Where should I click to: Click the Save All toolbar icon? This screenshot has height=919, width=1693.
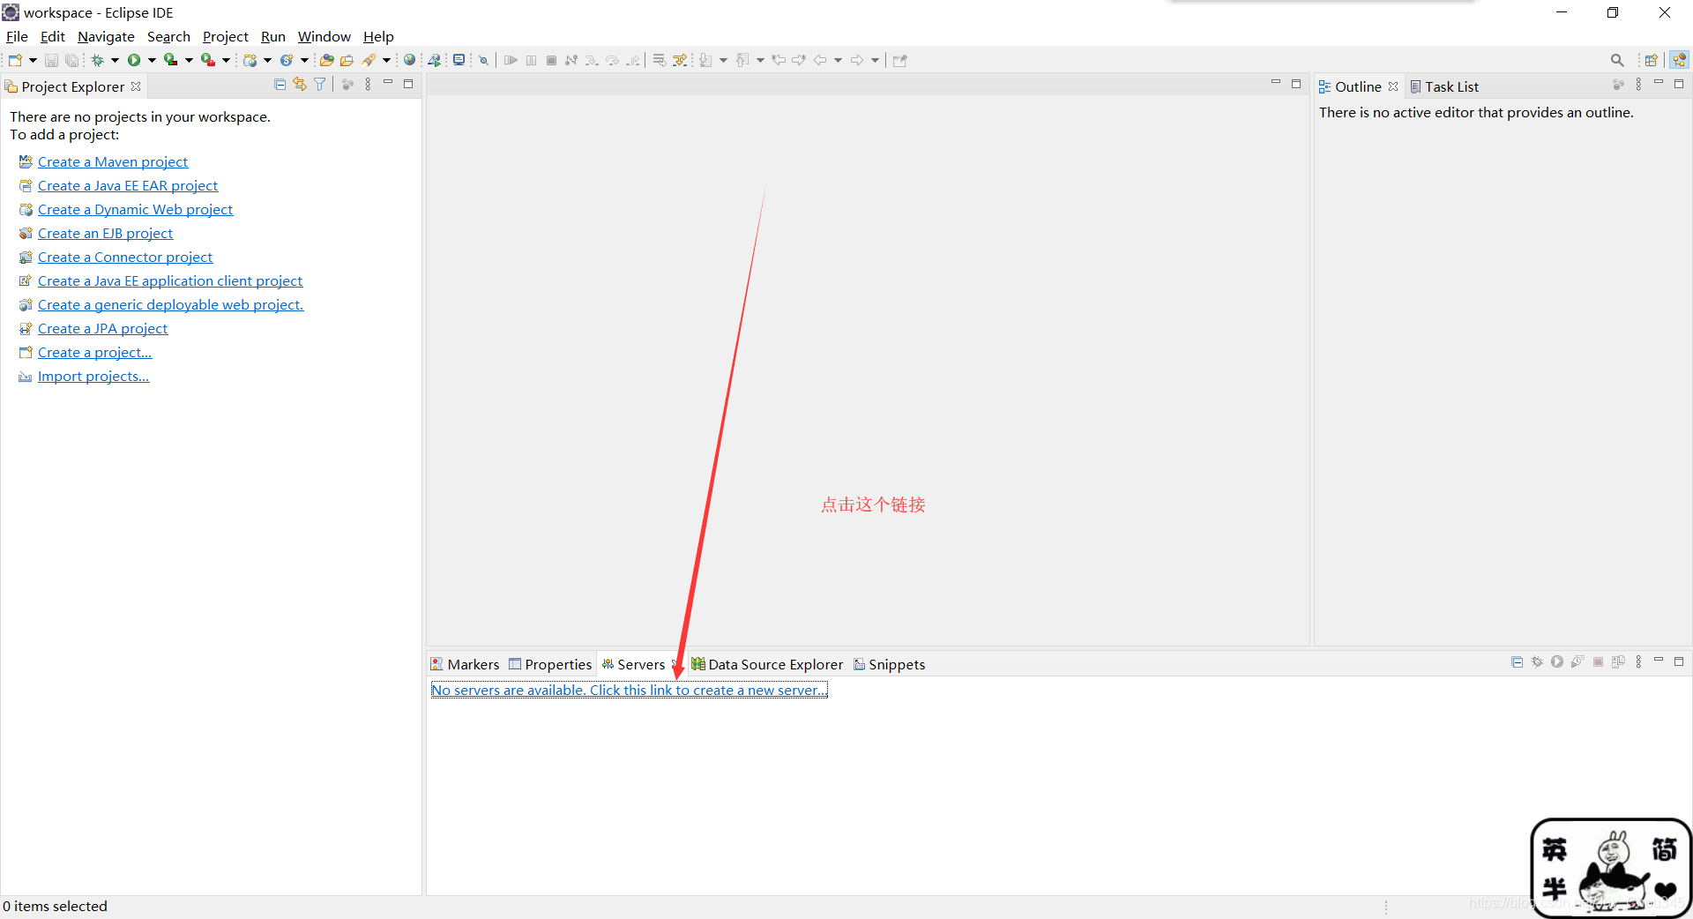click(x=71, y=60)
